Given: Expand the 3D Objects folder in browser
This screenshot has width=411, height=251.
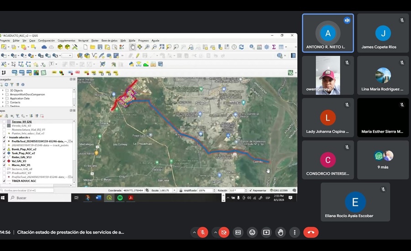Looking at the screenshot, I should coord(3,90).
